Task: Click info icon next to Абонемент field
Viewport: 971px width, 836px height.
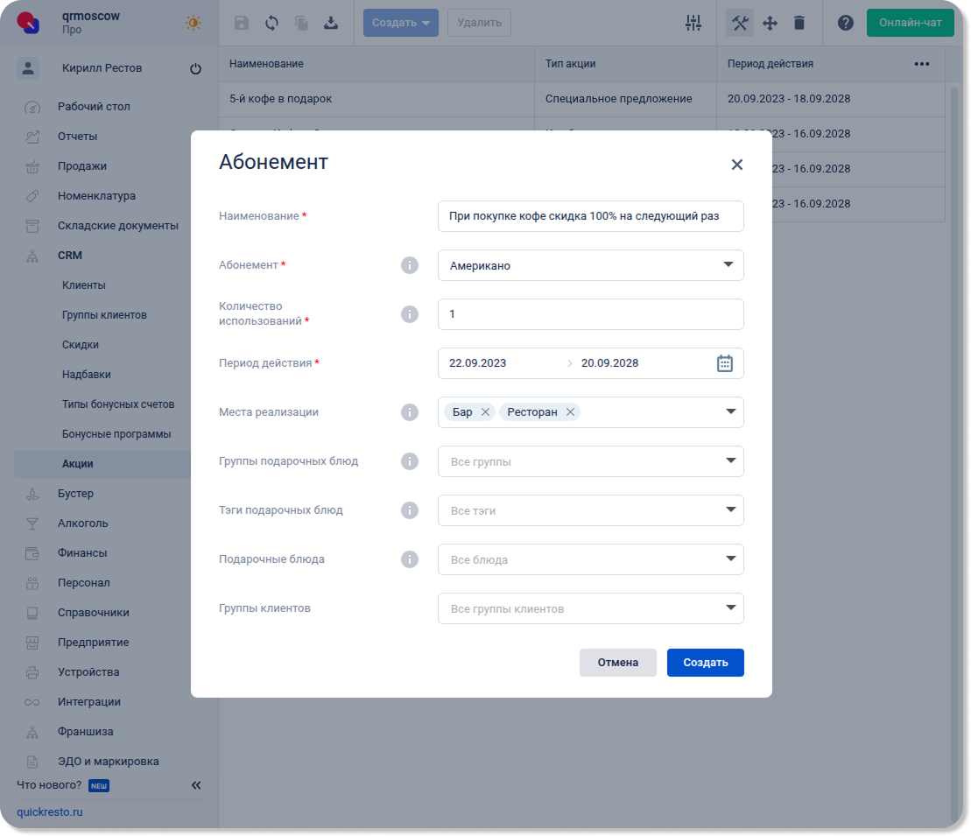Action: [x=409, y=265]
